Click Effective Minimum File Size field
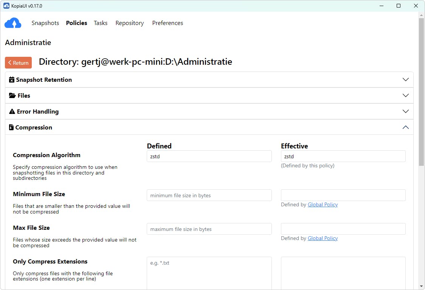Viewport: 425px width, 290px height. (x=343, y=195)
